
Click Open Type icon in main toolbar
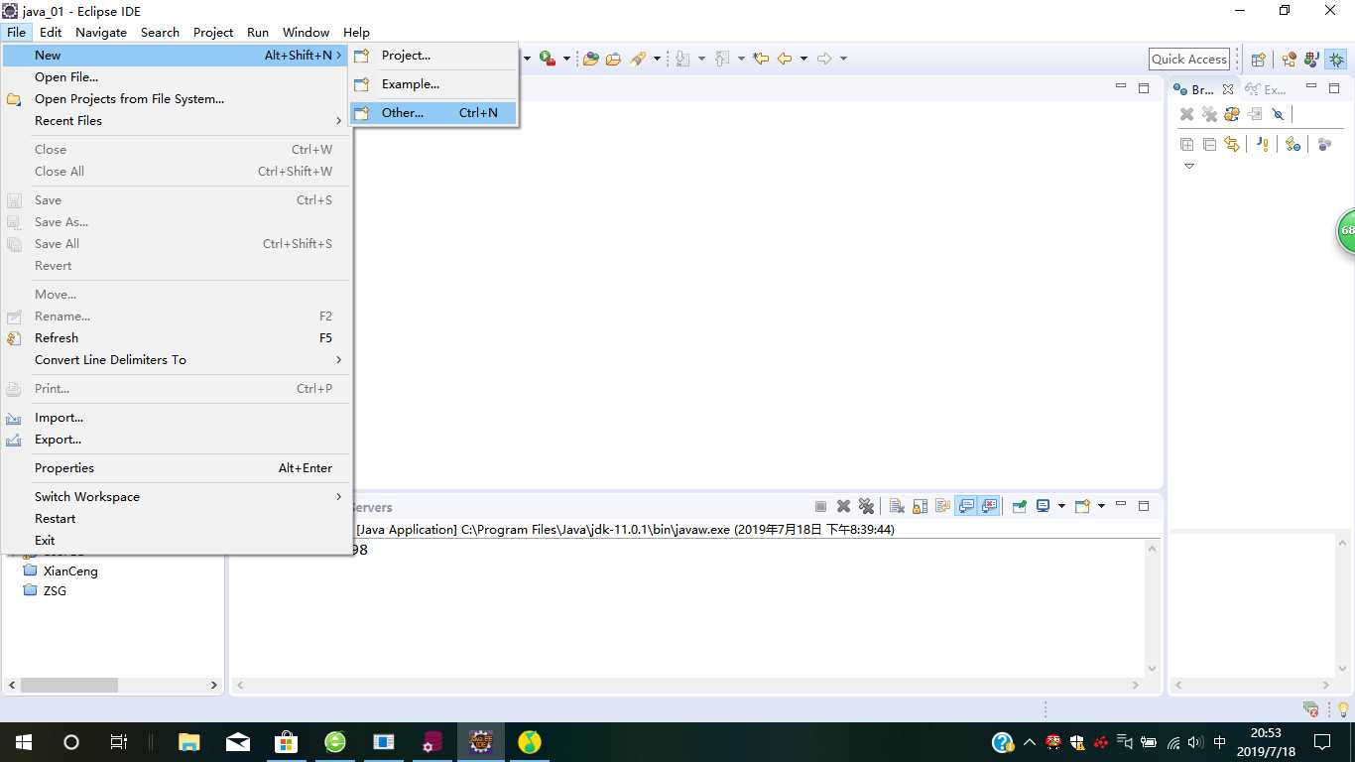pyautogui.click(x=591, y=59)
